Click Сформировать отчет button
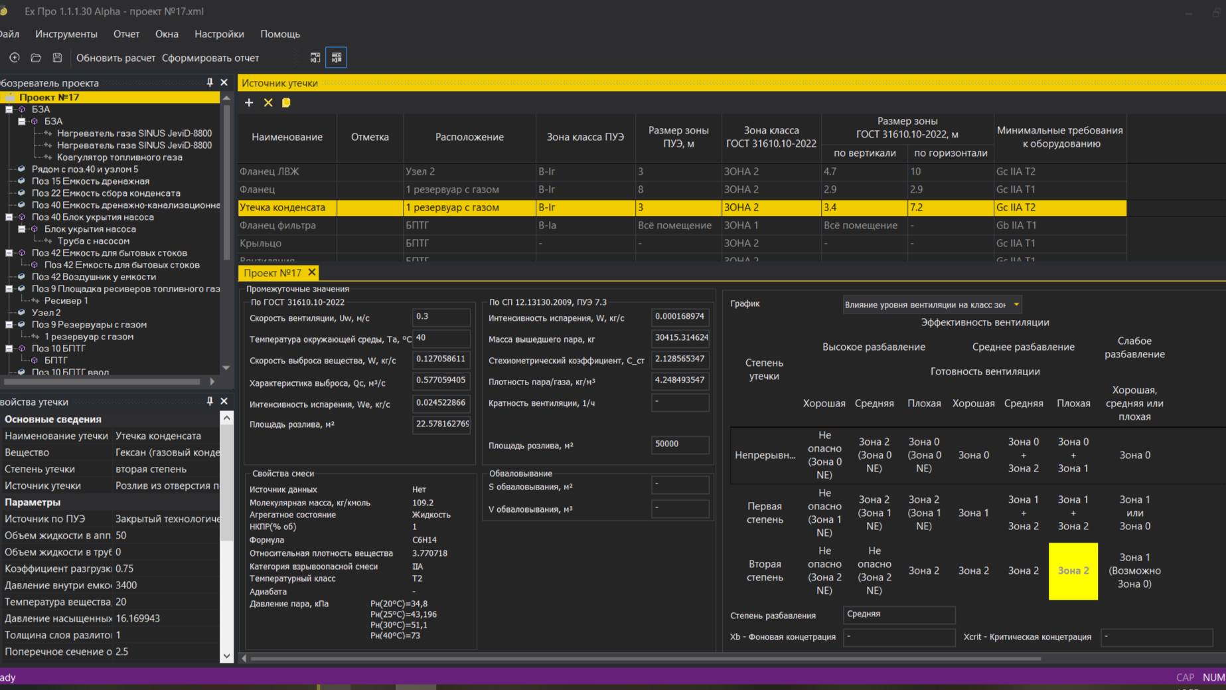 pyautogui.click(x=210, y=58)
